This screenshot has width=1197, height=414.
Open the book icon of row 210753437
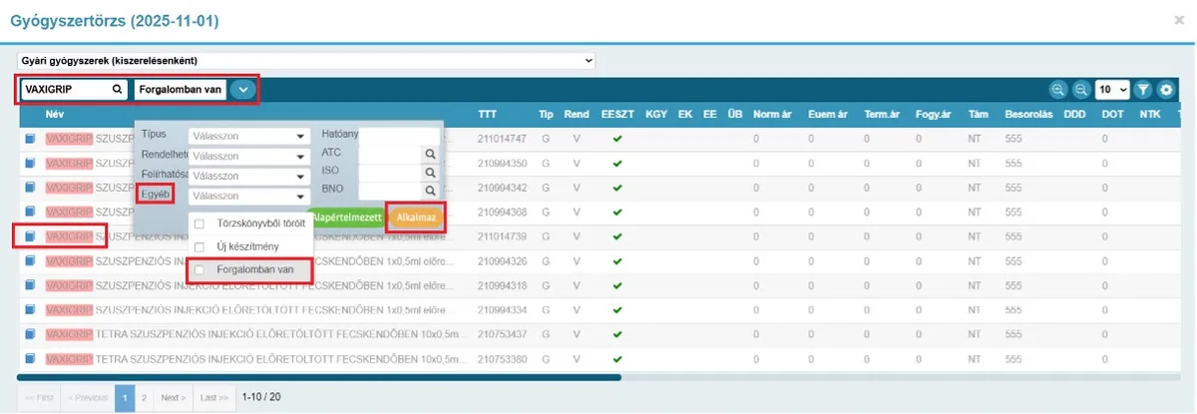(30, 334)
